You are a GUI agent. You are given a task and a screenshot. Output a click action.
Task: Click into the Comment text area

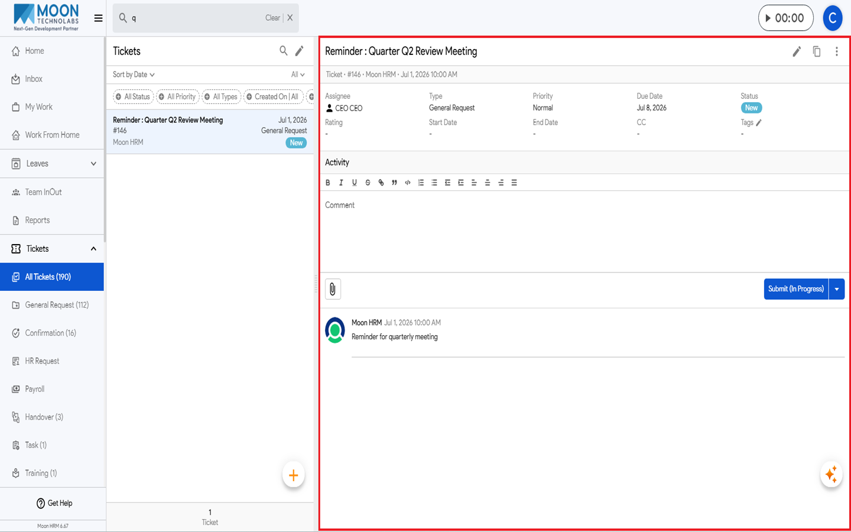pos(585,231)
